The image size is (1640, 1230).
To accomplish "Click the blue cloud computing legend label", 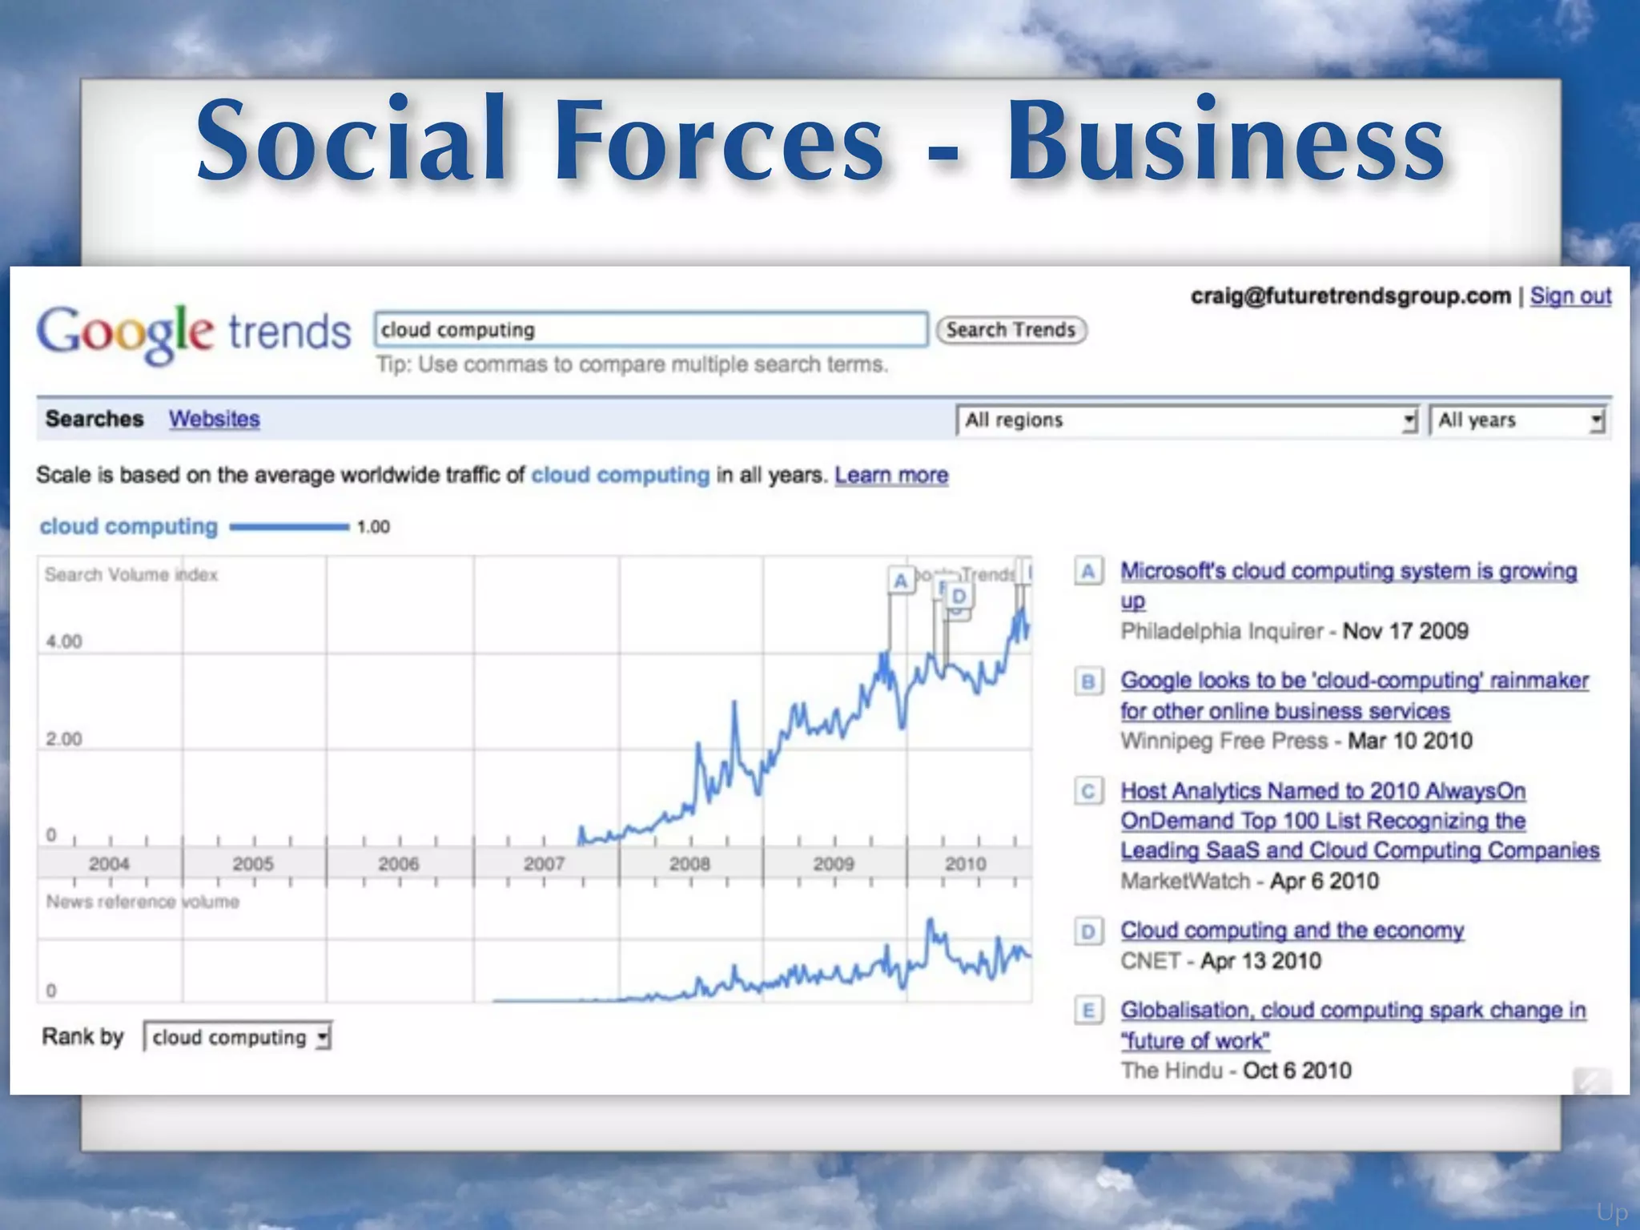I will point(129,526).
